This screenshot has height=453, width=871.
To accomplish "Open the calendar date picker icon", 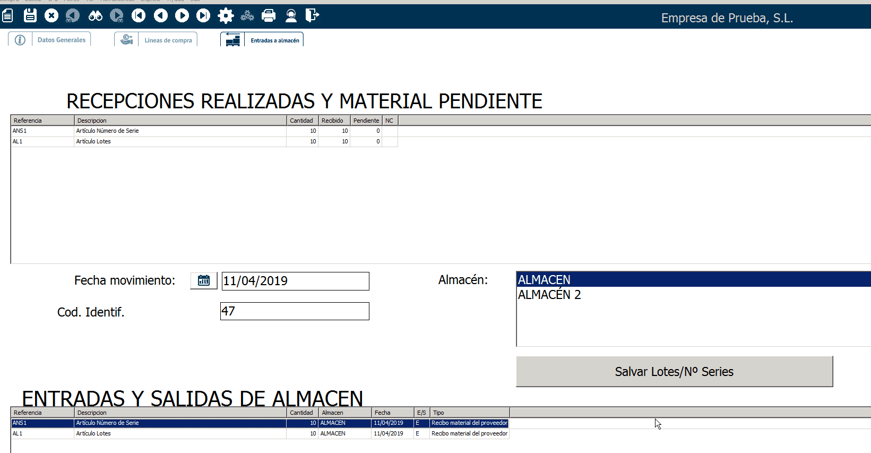I will point(204,280).
